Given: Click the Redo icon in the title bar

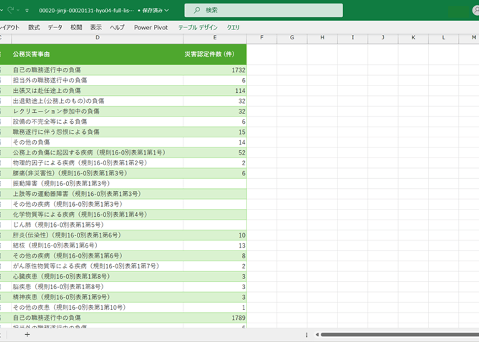Looking at the screenshot, I should [11, 10].
